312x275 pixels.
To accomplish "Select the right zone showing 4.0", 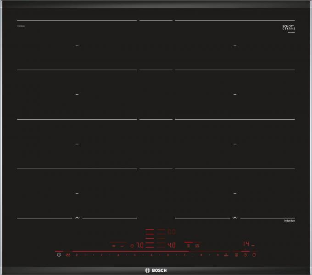I will point(172,245).
